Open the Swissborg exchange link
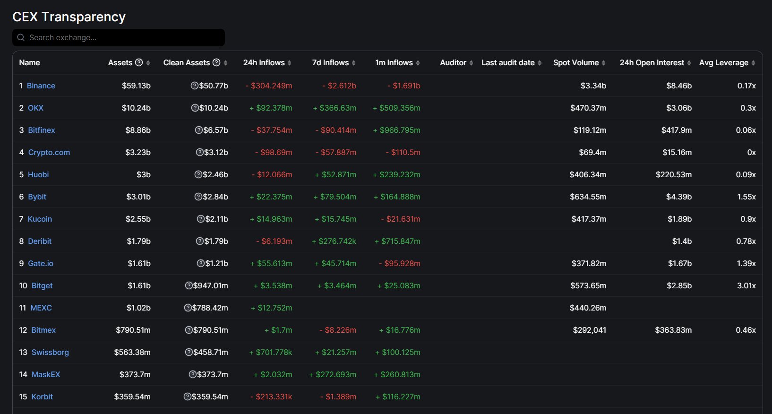This screenshot has height=414, width=772. [x=50, y=352]
